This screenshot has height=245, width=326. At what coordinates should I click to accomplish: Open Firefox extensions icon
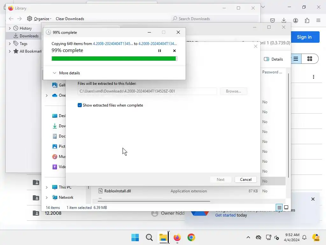(307, 20)
